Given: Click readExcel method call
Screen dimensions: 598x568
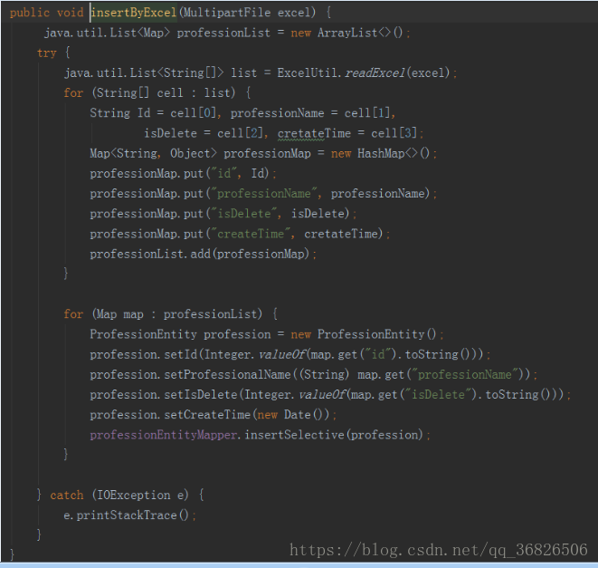Looking at the screenshot, I should [375, 73].
